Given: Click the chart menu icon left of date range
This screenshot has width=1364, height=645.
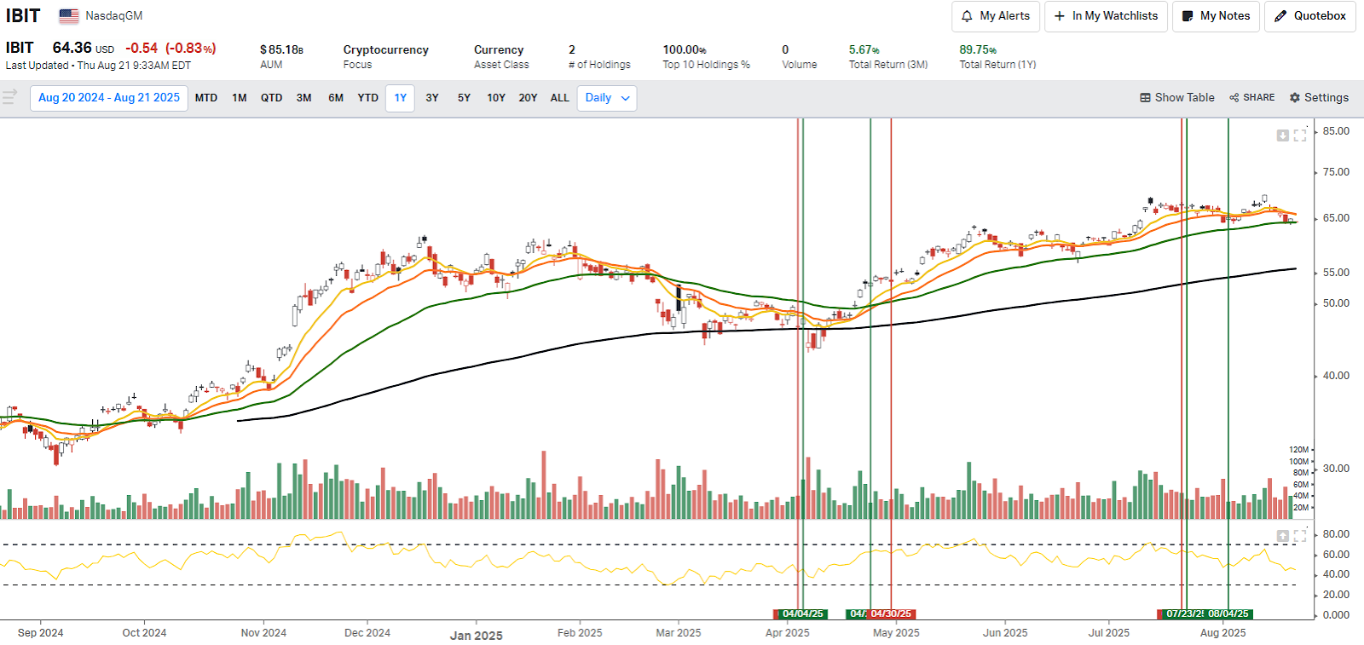Looking at the screenshot, I should click(x=10, y=97).
